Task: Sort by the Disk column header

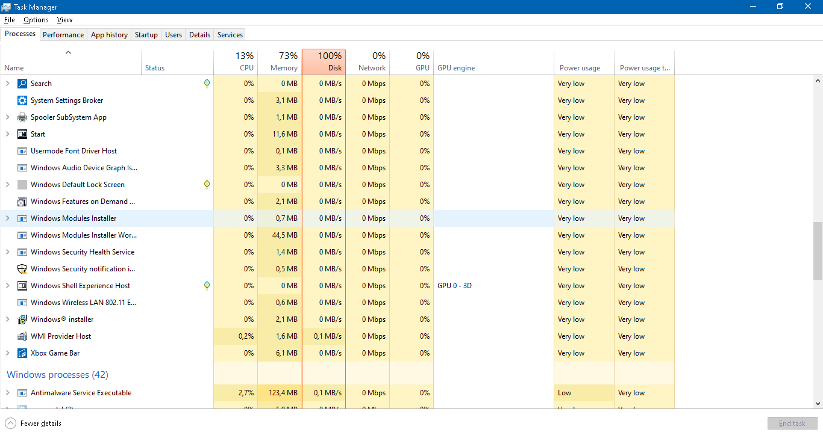Action: 324,61
